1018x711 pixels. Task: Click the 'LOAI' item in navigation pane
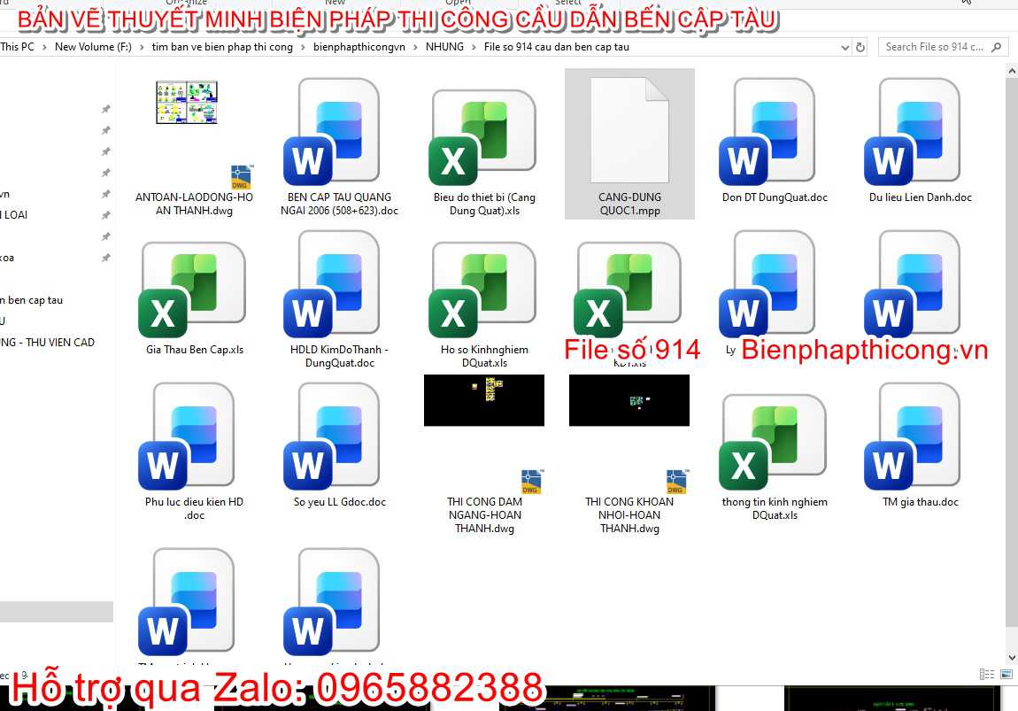[x=14, y=215]
